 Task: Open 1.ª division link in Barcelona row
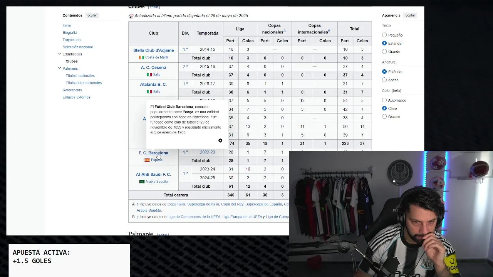point(185,152)
